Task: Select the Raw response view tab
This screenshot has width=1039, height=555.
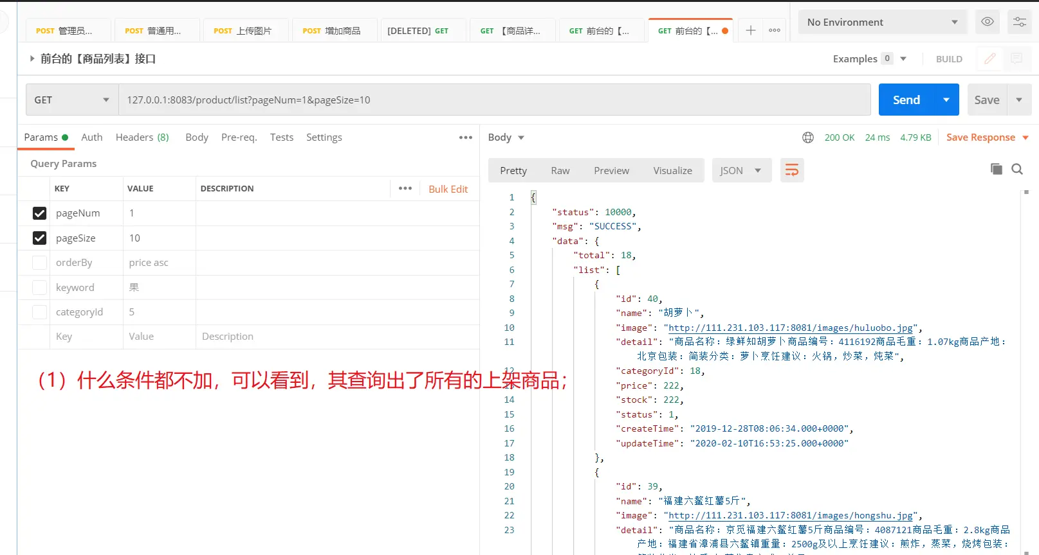Action: pyautogui.click(x=560, y=171)
